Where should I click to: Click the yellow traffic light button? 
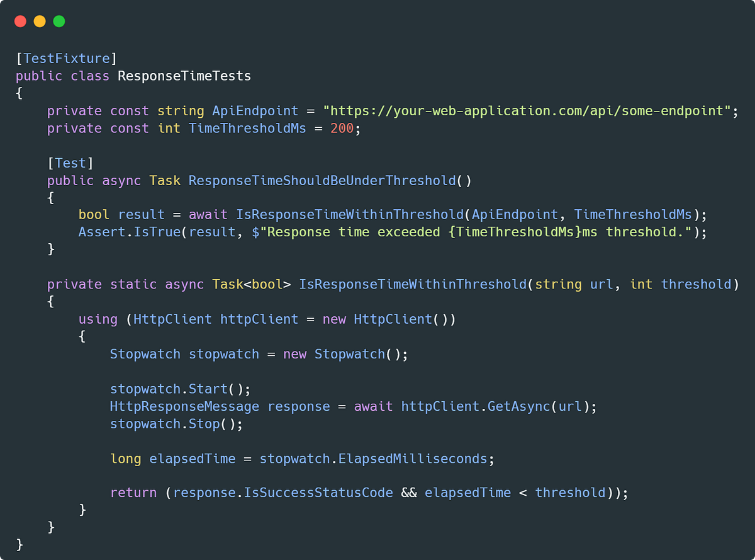[x=39, y=21]
